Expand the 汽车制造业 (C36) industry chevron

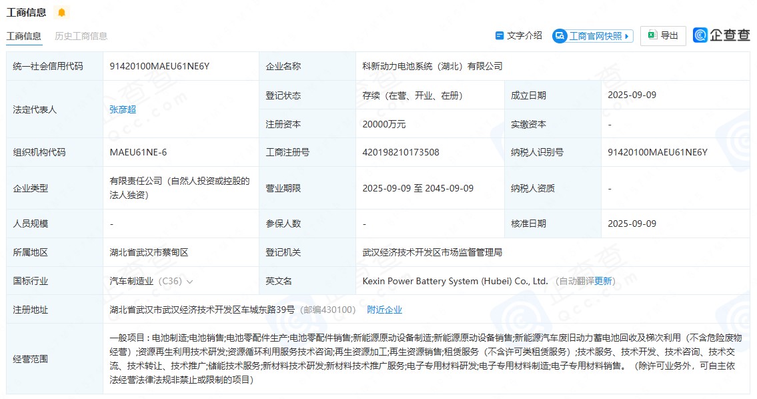coord(189,282)
